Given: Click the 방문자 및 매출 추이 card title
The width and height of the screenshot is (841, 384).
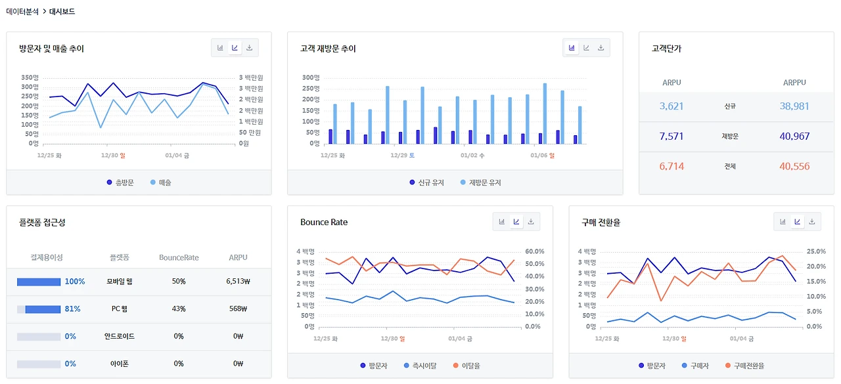Looking at the screenshot, I should click(51, 49).
